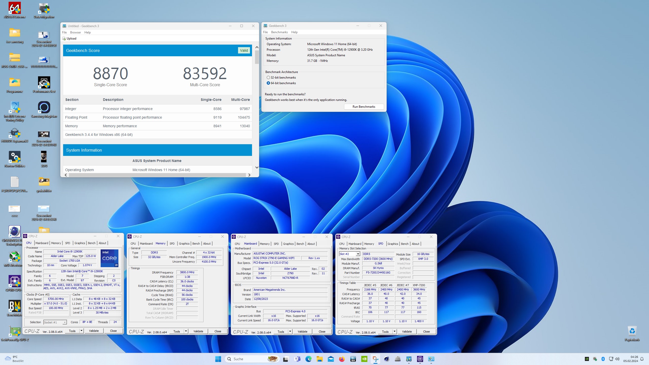
Task: Open the Papierkorb recycle bin
Action: 632,333
